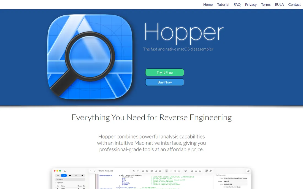Click the forward navigation chevron in Hopper toolbar

(x=95, y=171)
